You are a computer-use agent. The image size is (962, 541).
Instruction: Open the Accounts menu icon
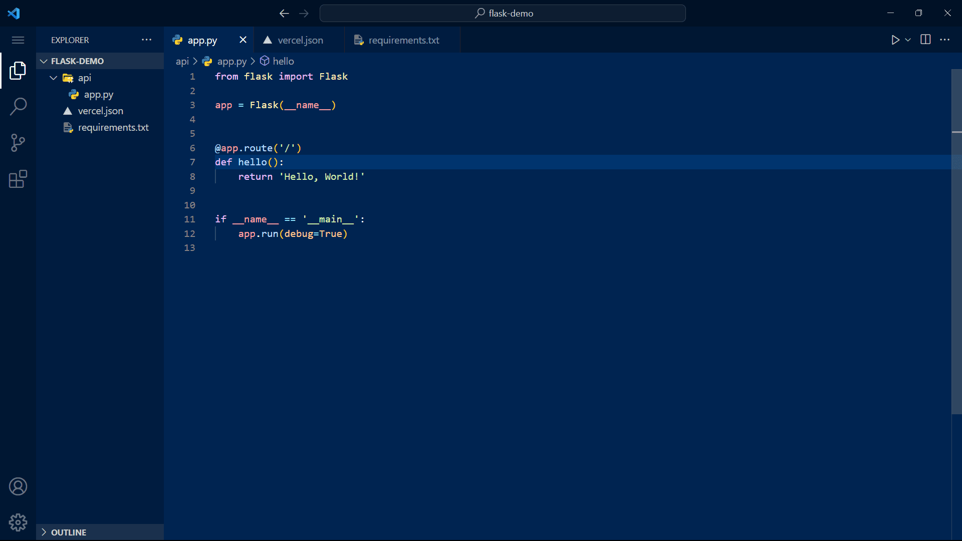tap(18, 486)
